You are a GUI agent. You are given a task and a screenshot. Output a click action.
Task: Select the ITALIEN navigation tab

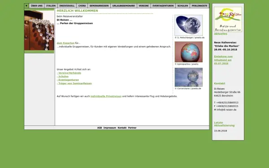(51, 6)
